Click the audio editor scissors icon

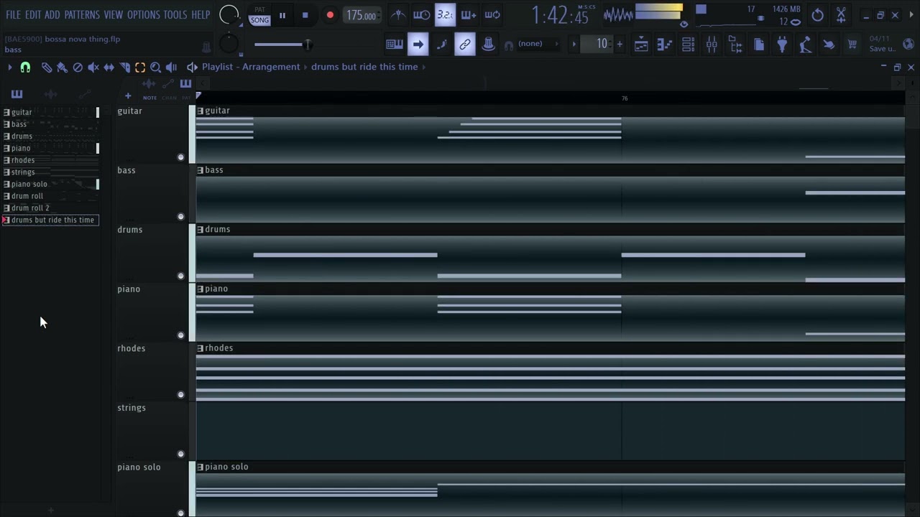(x=842, y=14)
